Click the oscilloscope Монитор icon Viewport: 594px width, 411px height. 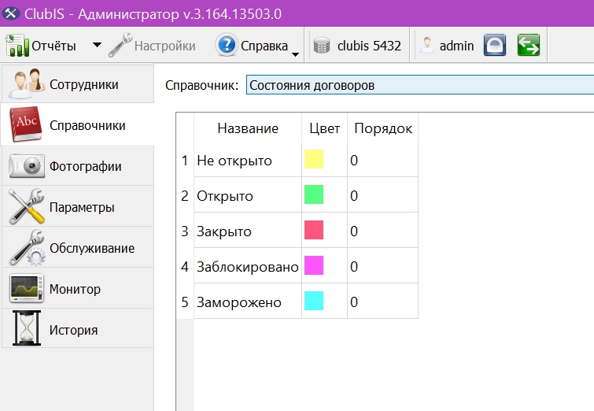click(x=27, y=288)
